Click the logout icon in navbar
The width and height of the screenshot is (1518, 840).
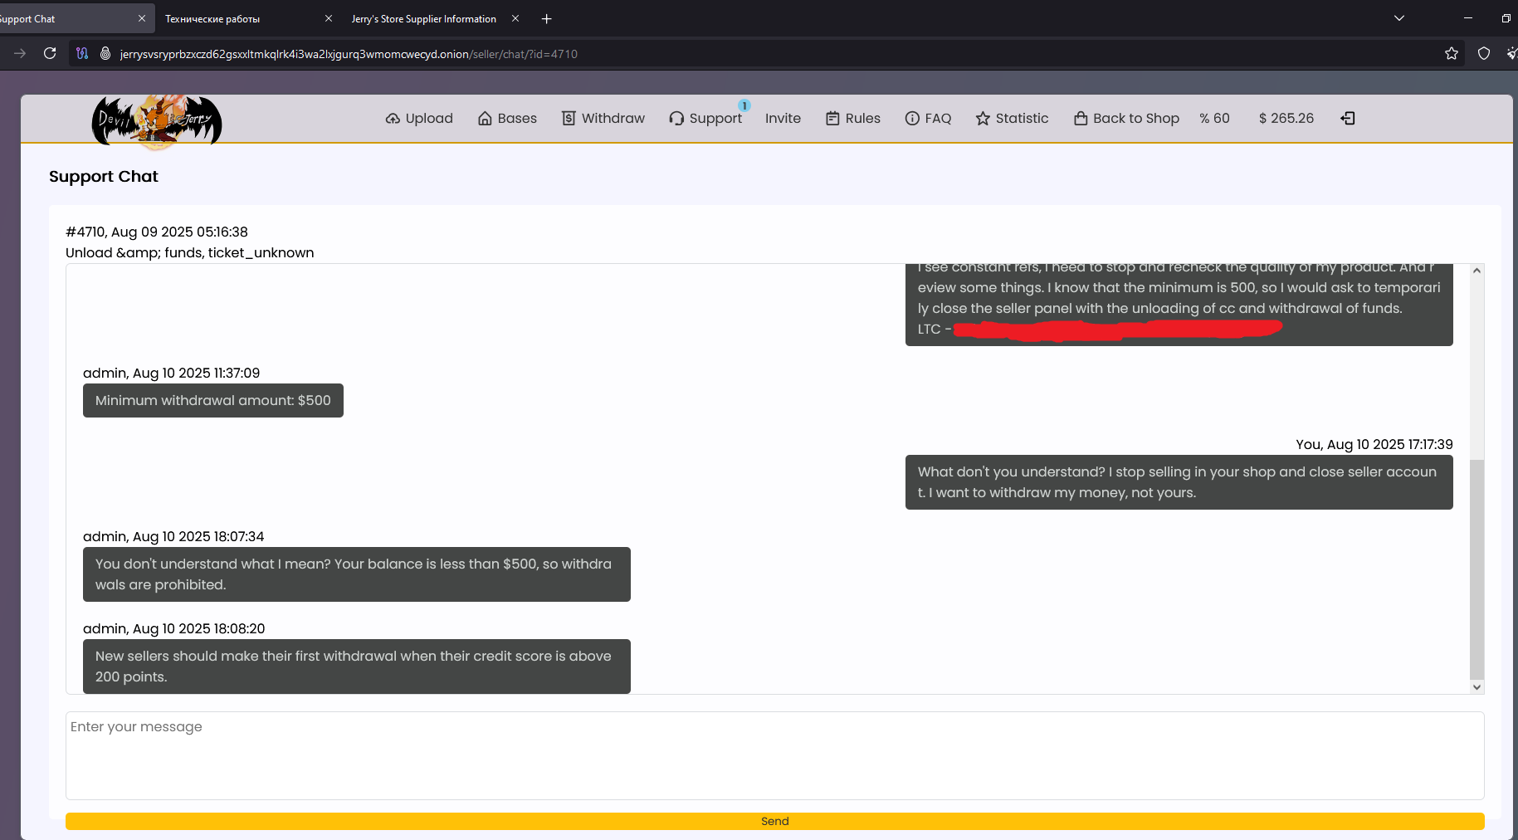(1348, 118)
